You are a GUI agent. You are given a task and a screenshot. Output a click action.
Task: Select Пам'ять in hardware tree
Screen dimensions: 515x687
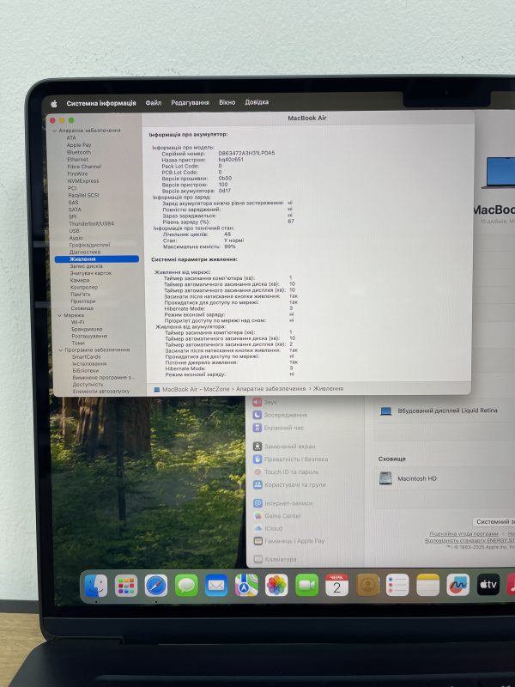click(80, 295)
